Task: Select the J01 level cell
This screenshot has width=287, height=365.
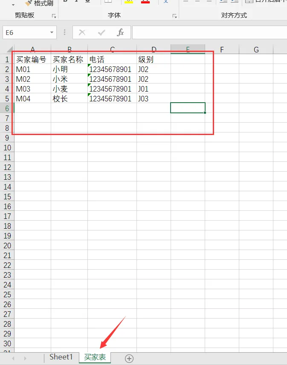Action: coord(154,89)
